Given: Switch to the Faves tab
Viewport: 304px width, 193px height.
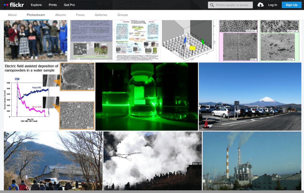Looking at the screenshot, I should [x=80, y=15].
